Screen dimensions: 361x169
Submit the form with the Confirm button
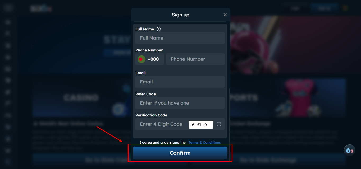click(x=180, y=153)
